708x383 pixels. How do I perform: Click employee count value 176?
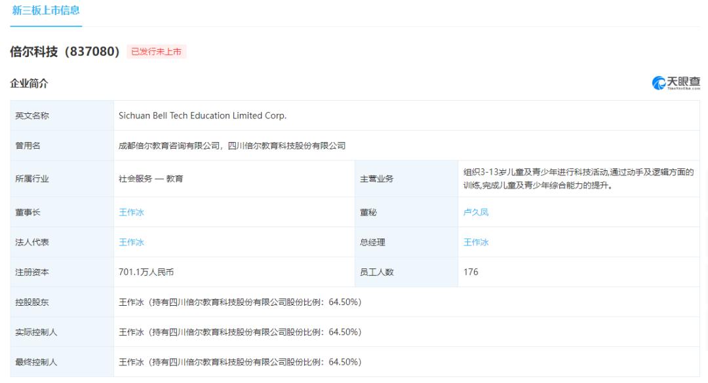pos(471,272)
